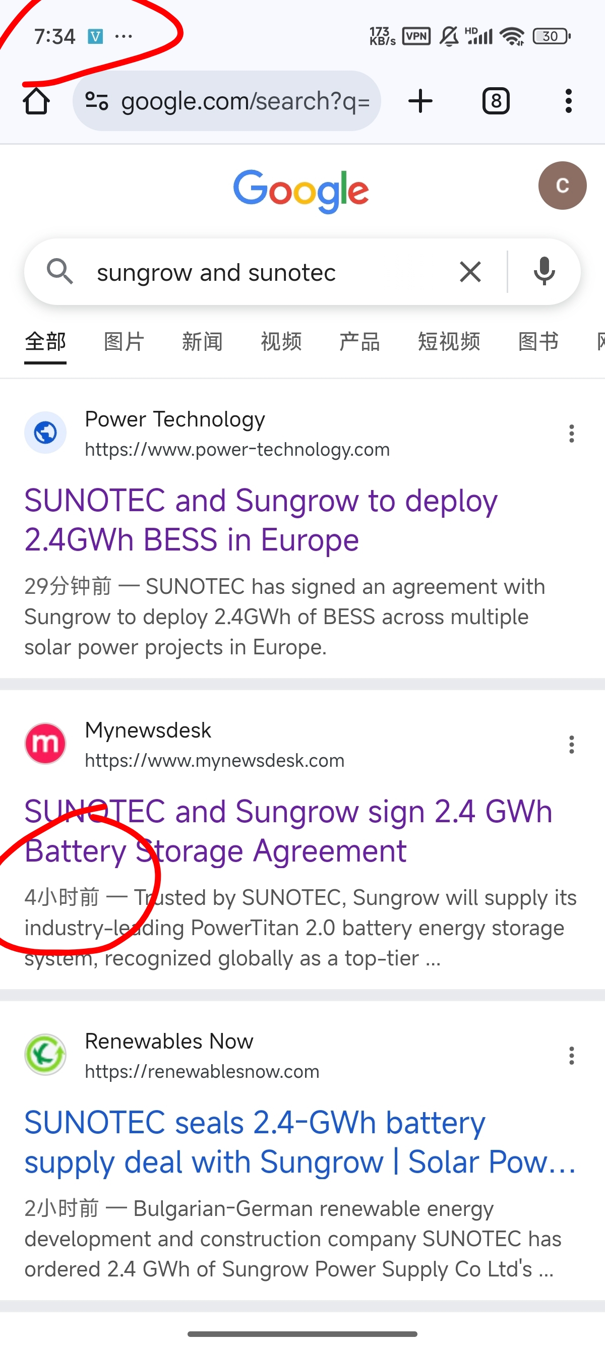
Task: Open a new tab with plus icon
Action: pos(420,101)
